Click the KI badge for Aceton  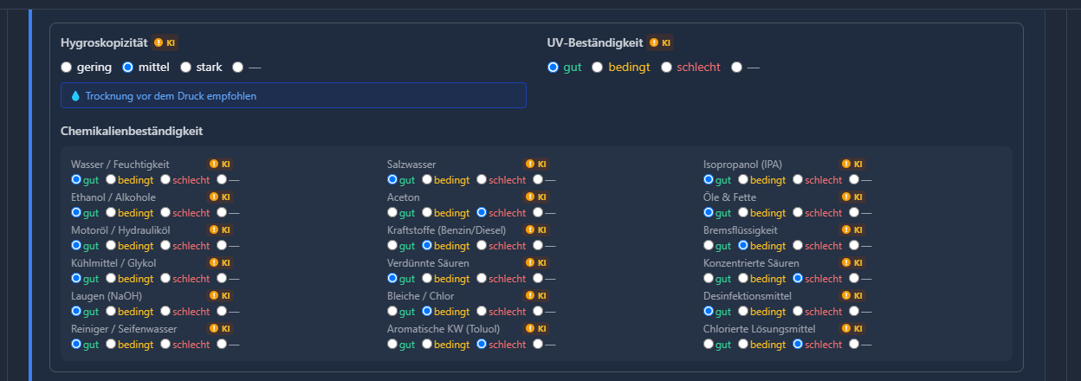click(536, 197)
